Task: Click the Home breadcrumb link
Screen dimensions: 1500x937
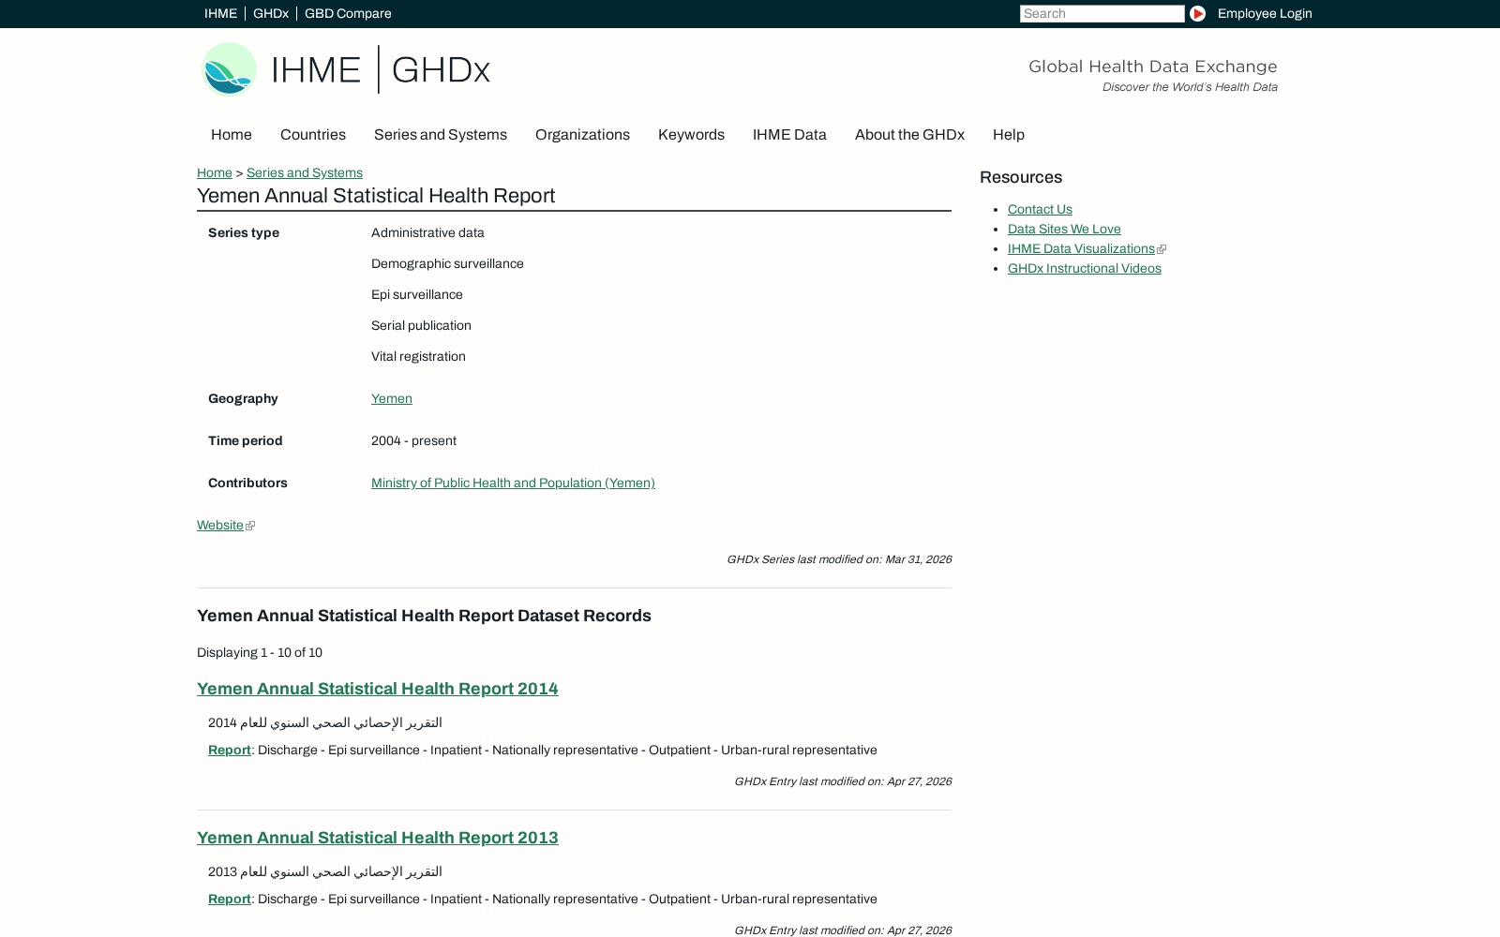Action: point(215,172)
